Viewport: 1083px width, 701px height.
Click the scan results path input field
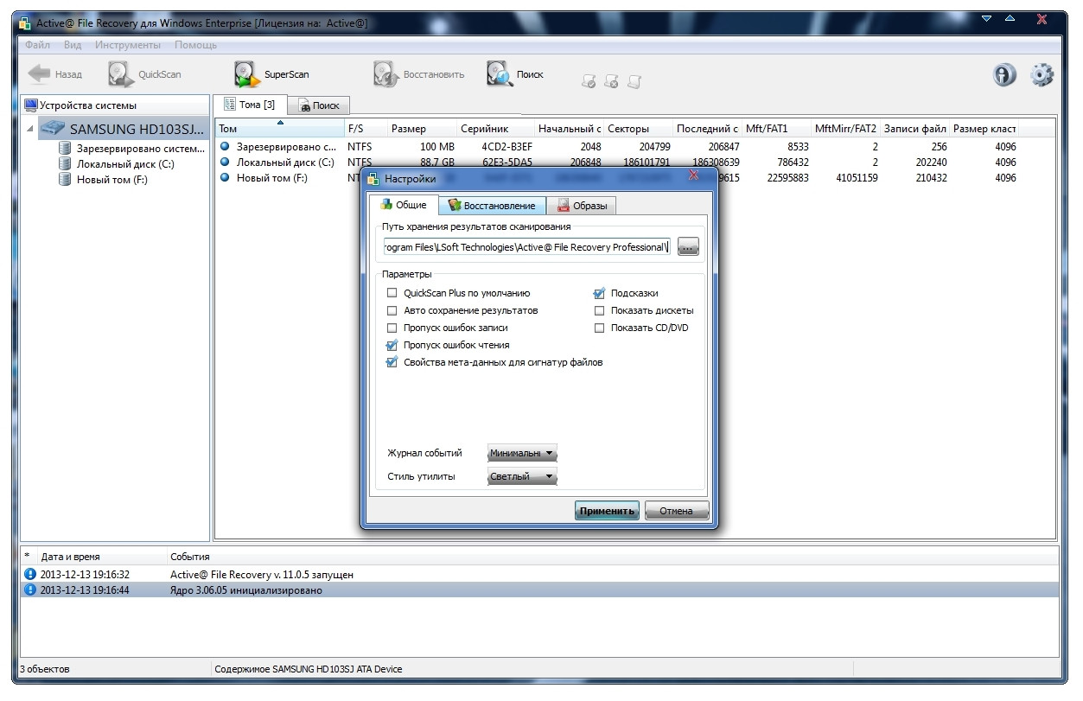coord(526,247)
